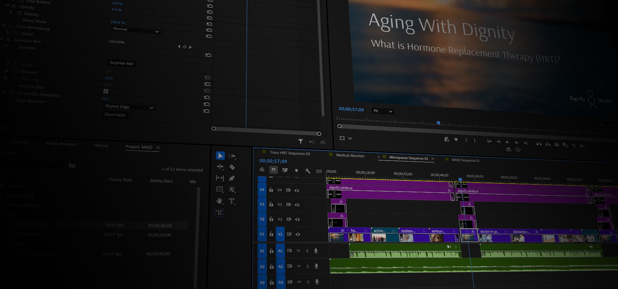Toggle timeline snapping magnet icon
Screen dimensions: 618x289
click(x=273, y=170)
